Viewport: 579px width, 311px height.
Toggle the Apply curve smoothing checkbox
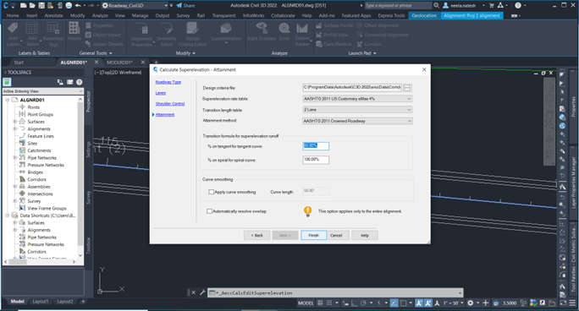pos(212,192)
